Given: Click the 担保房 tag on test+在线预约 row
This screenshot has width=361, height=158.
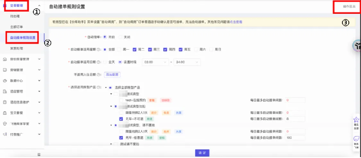Looking at the screenshot, I should pyautogui.click(x=166, y=100).
